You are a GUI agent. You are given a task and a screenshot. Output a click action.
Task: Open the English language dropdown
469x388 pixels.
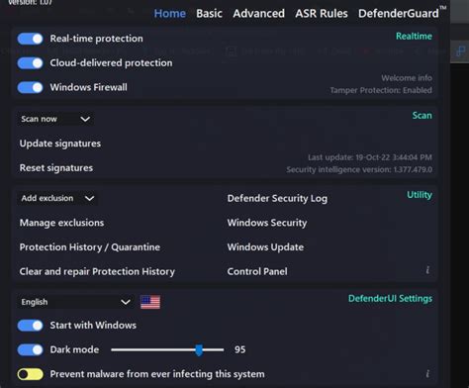(75, 302)
